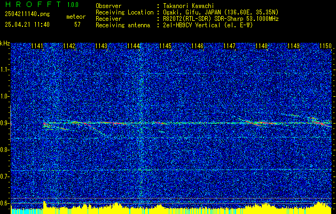Viewport: 336px width, 214px height.
Task: Click observer name Takanori Kawachi
Action: 189,6
